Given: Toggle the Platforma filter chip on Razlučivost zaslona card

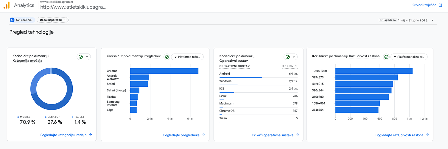Looking at the screenshot, I should [409, 57].
